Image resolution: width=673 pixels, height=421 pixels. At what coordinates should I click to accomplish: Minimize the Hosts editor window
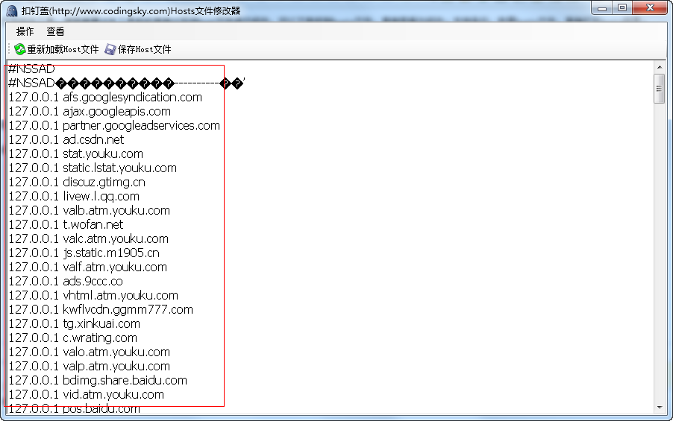click(x=602, y=8)
